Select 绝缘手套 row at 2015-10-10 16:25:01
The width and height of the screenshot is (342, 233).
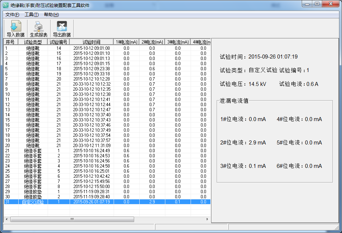pos(107,171)
